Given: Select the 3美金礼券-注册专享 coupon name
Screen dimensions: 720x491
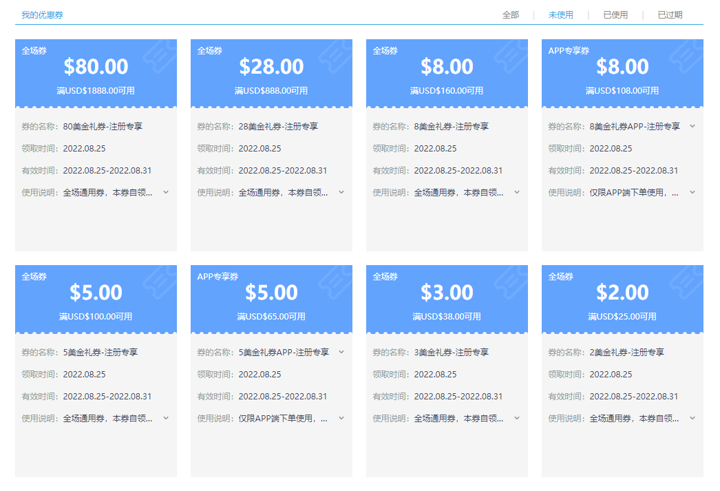Looking at the screenshot, I should click(x=452, y=353).
